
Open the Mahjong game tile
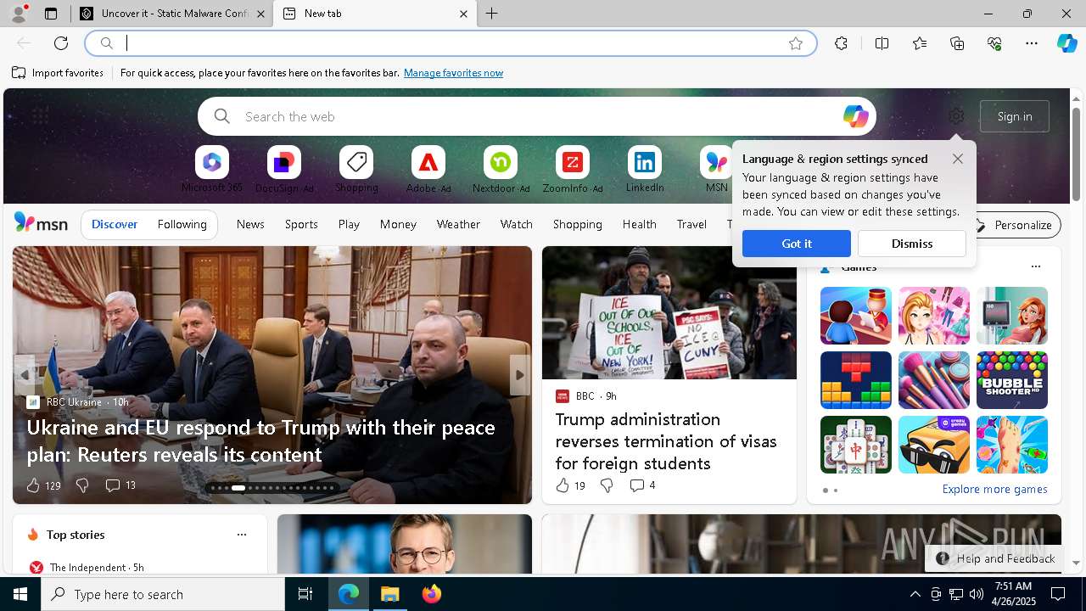pos(856,445)
